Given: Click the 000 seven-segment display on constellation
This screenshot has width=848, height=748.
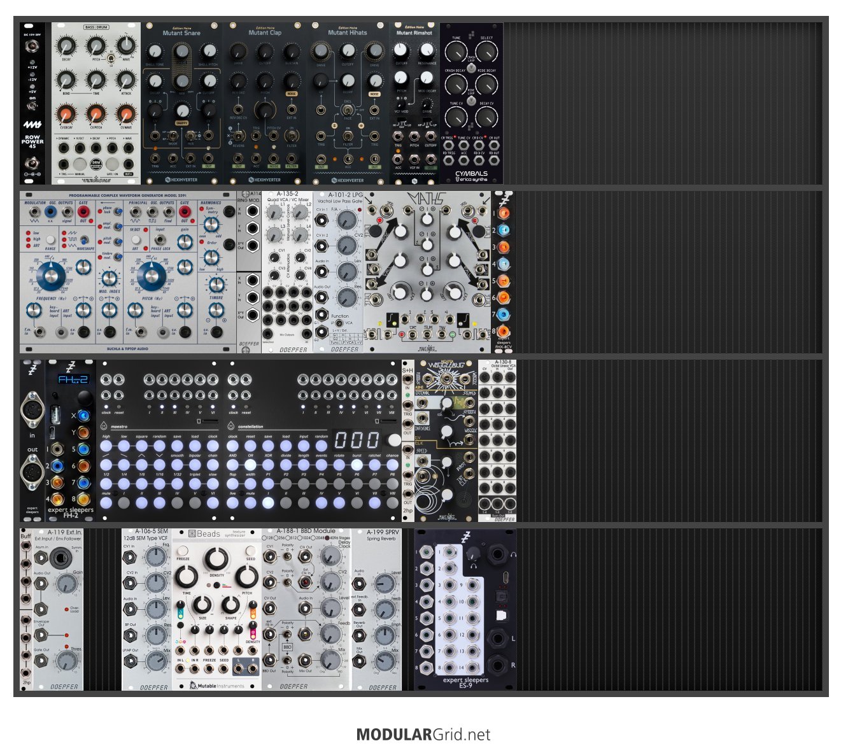Looking at the screenshot, I should [x=357, y=440].
